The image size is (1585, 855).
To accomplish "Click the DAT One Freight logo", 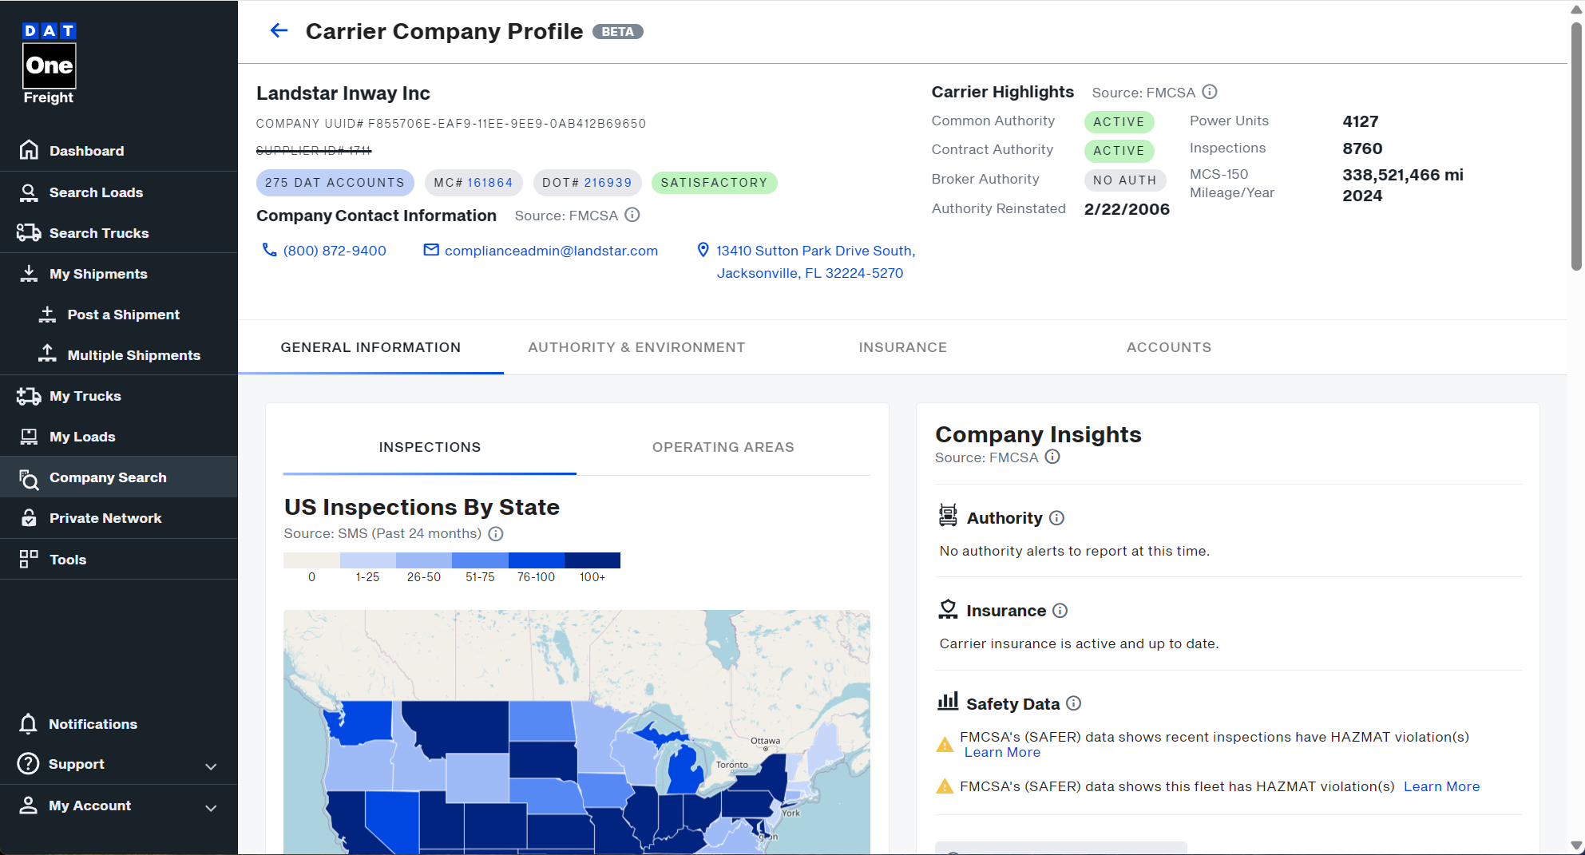I will tap(49, 64).
